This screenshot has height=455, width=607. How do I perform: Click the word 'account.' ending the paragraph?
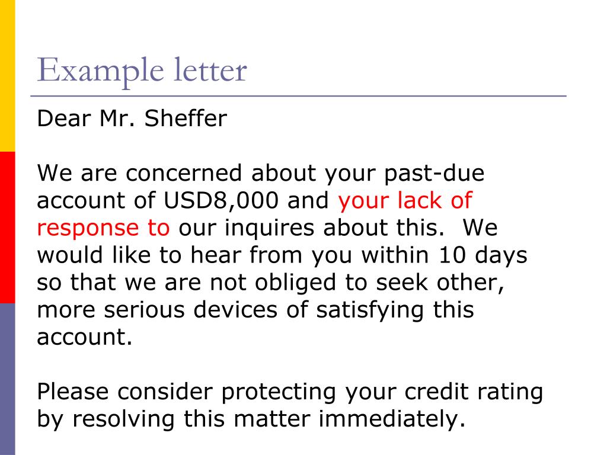(x=85, y=337)
